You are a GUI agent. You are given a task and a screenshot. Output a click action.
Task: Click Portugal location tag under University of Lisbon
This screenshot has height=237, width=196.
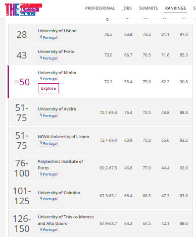pyautogui.click(x=48, y=37)
